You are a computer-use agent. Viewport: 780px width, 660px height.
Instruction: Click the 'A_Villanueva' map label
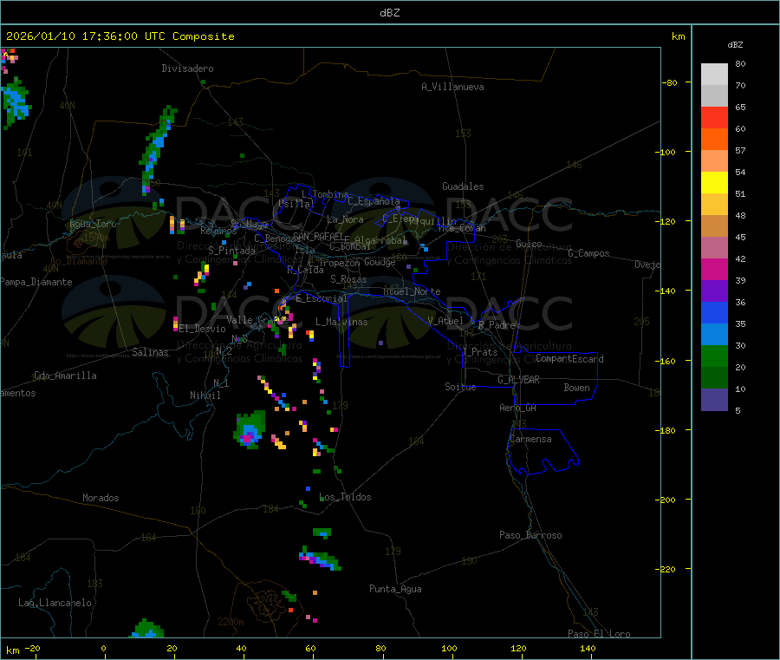[x=452, y=87]
